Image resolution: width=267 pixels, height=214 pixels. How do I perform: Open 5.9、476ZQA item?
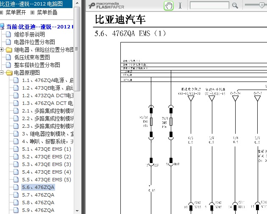(x=38, y=210)
